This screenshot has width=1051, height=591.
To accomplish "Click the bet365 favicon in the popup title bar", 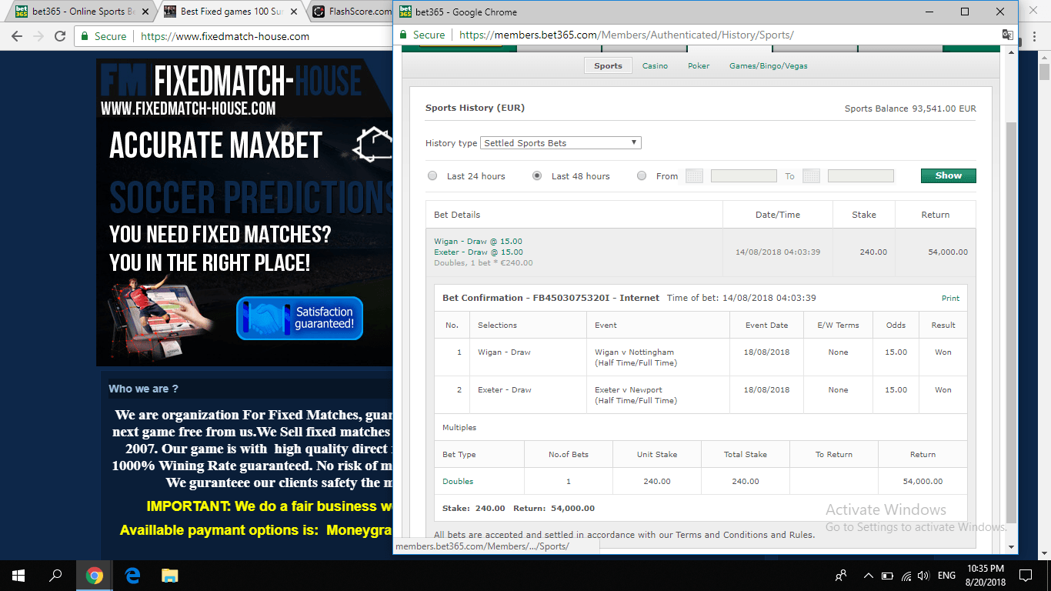I will pyautogui.click(x=406, y=12).
